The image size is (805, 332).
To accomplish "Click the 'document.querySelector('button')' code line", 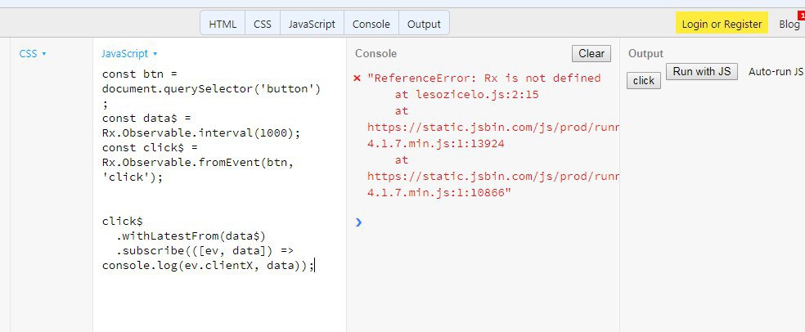I will [211, 89].
